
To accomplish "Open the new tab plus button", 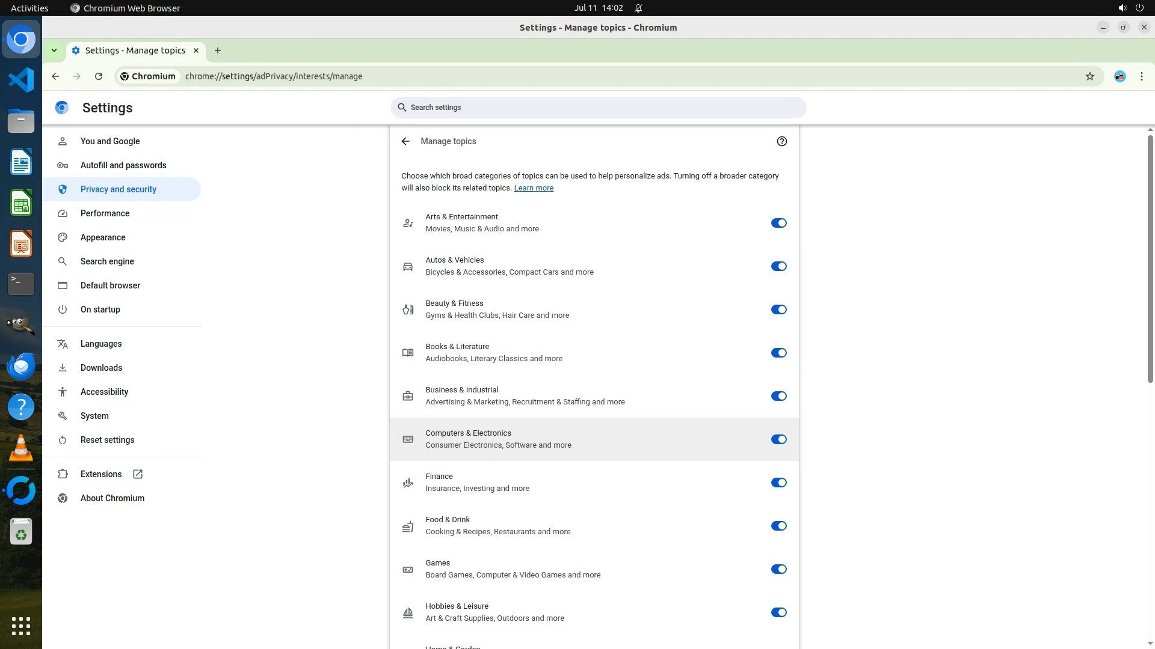I will pos(218,50).
